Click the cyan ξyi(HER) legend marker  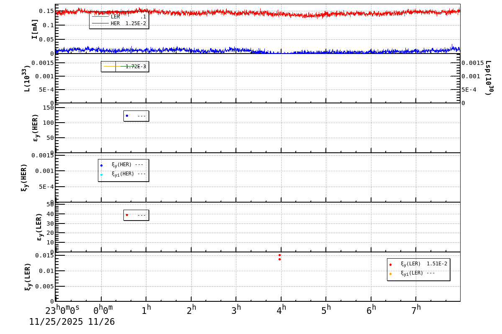(101, 175)
